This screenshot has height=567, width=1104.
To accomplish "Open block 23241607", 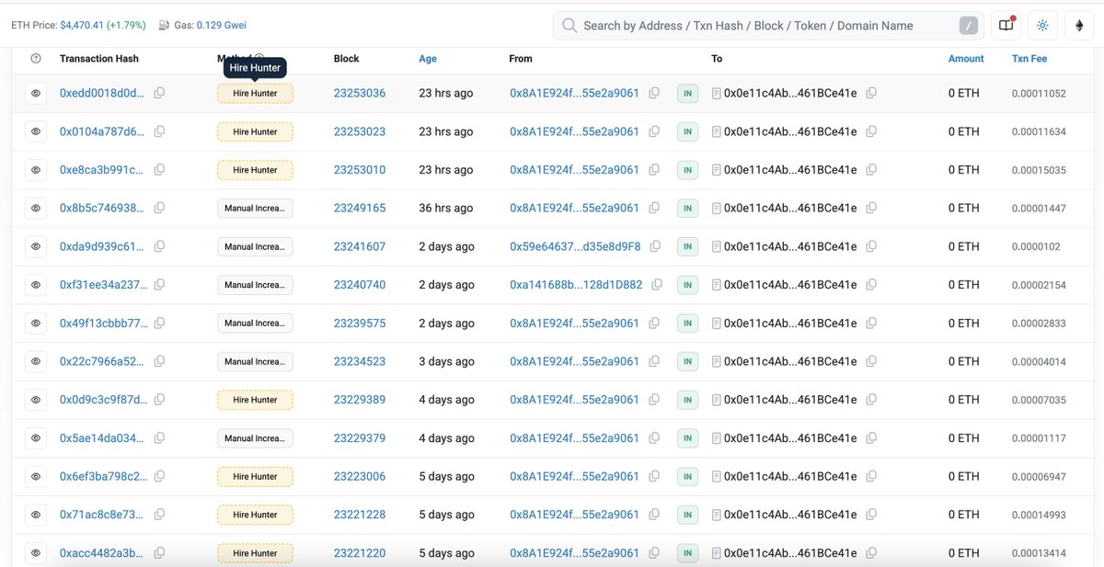I will (360, 246).
